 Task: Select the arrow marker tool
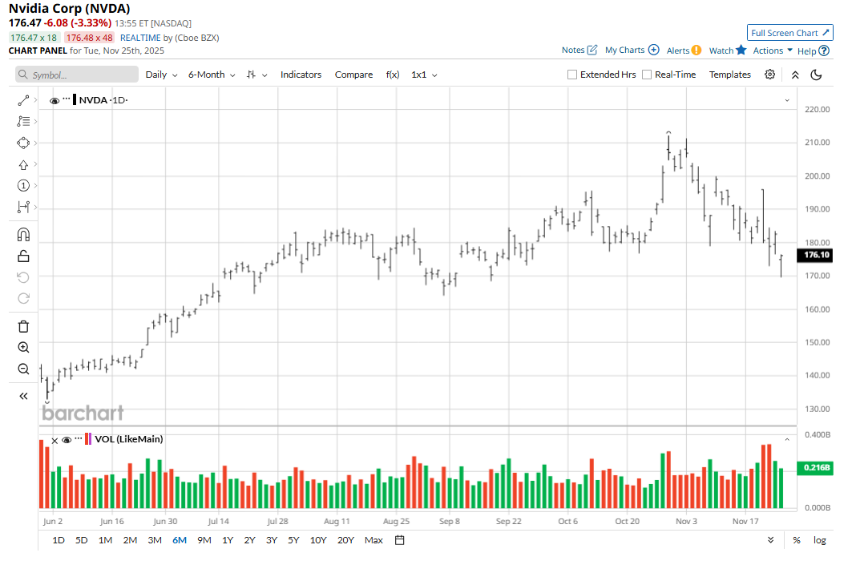pyautogui.click(x=23, y=164)
